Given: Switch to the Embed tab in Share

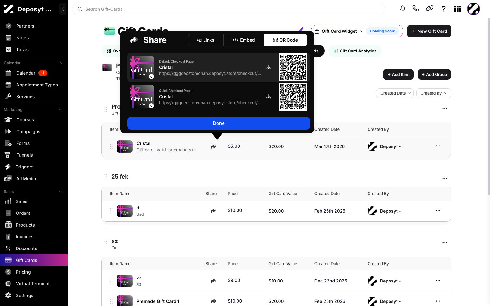Looking at the screenshot, I should pyautogui.click(x=244, y=40).
